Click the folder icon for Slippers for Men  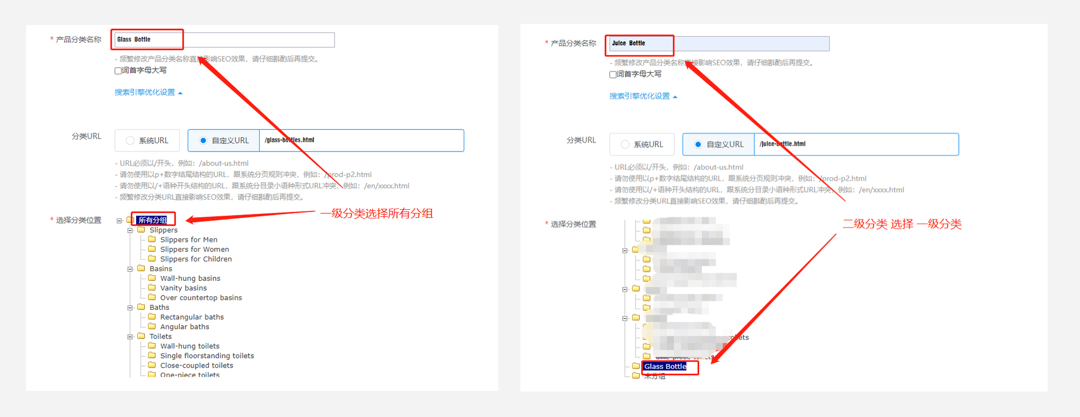click(x=152, y=239)
